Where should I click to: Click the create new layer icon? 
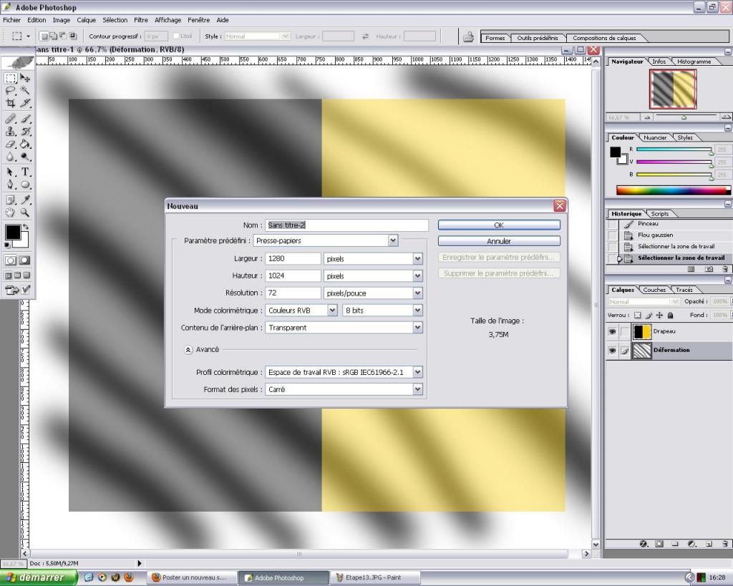(709, 544)
